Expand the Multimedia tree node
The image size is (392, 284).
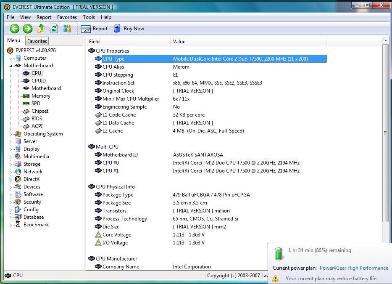pos(11,157)
